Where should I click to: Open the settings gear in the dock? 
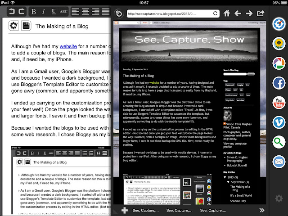279,198
